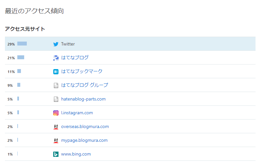Open the はてなブログ link
Screen dimensions: 265x166
[x=75, y=58]
